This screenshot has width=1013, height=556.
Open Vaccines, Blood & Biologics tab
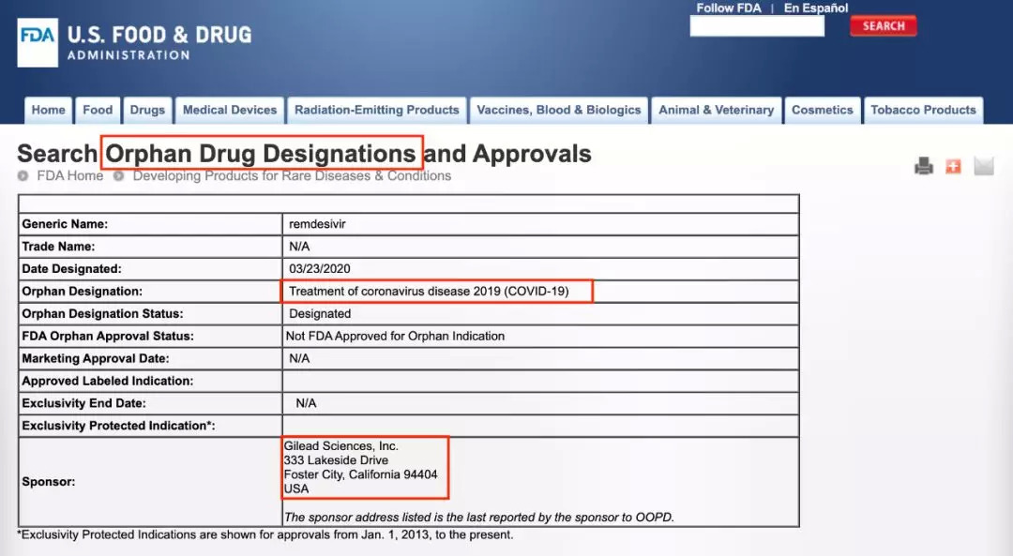click(x=559, y=110)
